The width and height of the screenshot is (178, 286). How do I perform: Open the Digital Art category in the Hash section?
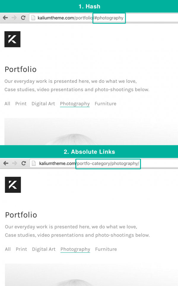click(43, 103)
